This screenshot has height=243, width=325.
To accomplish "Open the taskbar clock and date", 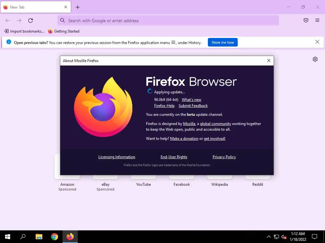I will tap(298, 237).
